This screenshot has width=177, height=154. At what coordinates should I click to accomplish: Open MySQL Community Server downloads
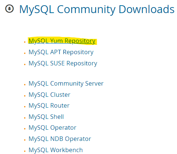click(x=66, y=83)
